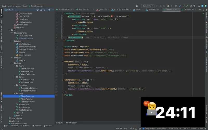The image size is (208, 130).
Task: Click the Pomodoro timer picture-in-picture window
Action: pyautogui.click(x=173, y=112)
